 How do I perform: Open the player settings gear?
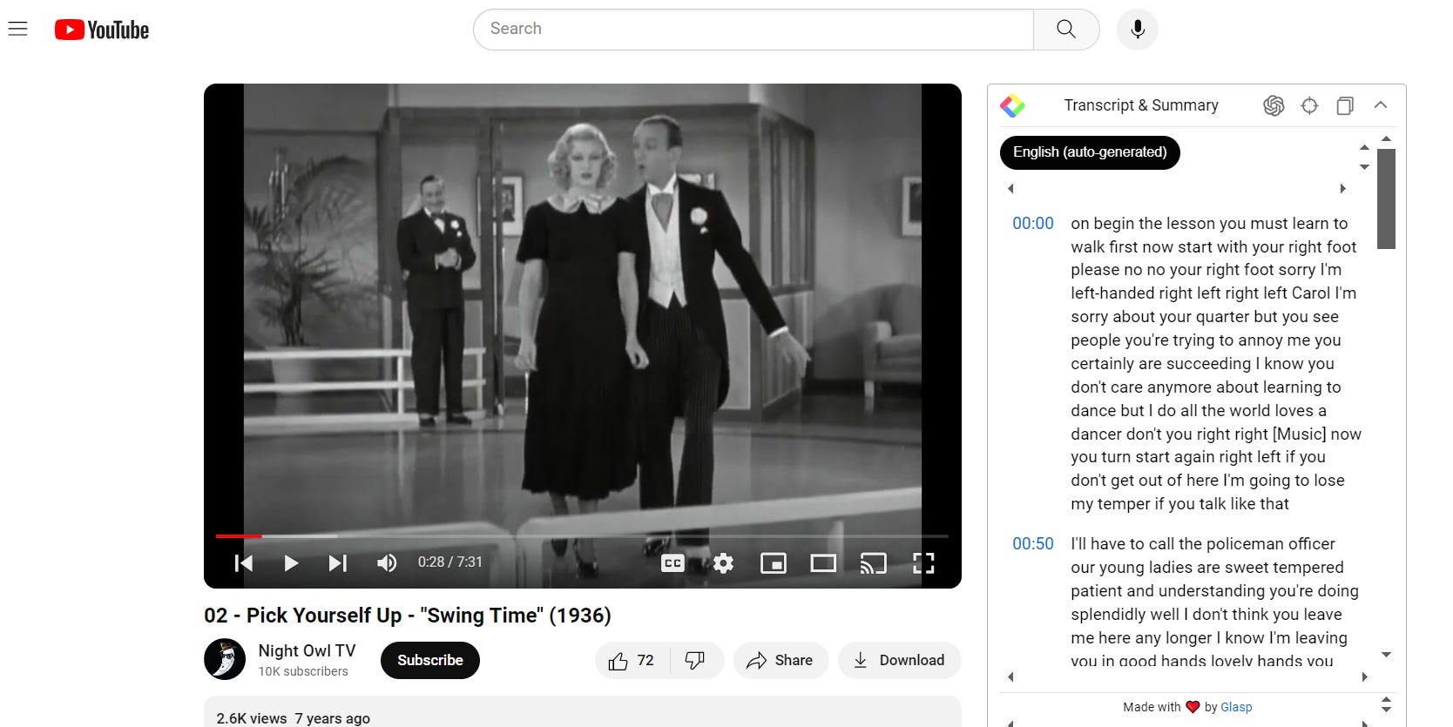[723, 563]
